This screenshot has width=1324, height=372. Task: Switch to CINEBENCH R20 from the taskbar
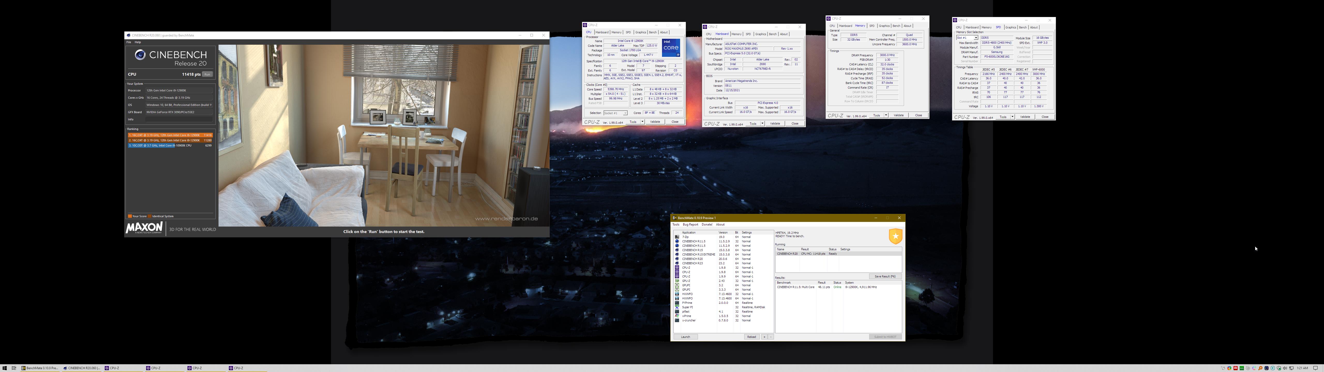[x=82, y=368]
